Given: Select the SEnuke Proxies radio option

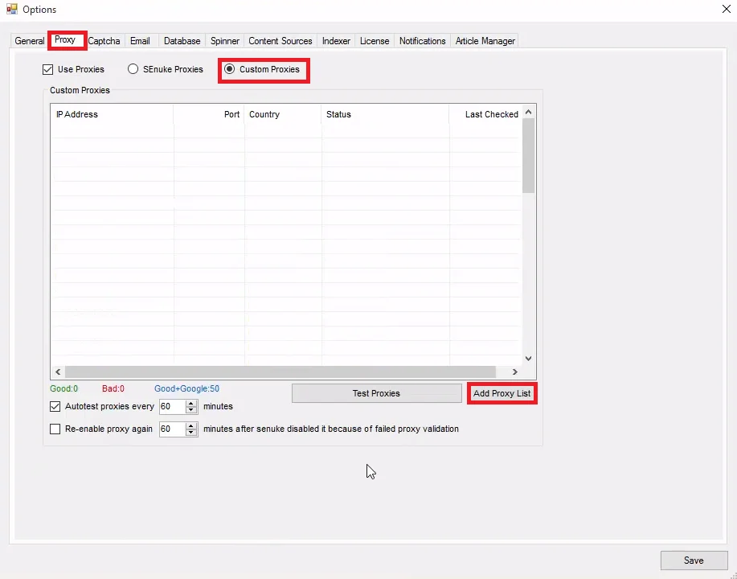Looking at the screenshot, I should coord(133,70).
